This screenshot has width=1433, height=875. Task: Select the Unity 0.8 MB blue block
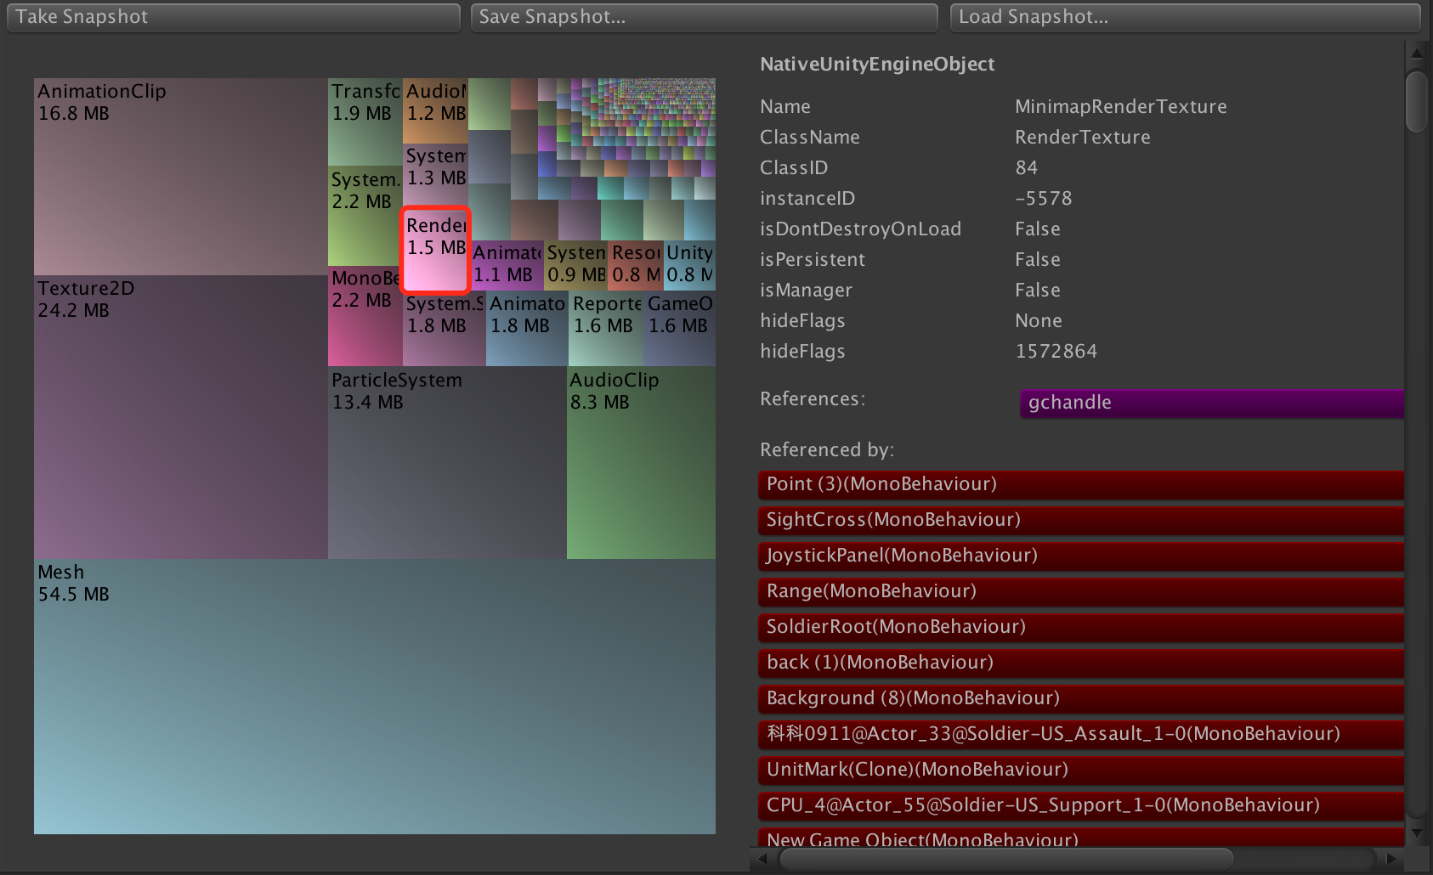689,265
